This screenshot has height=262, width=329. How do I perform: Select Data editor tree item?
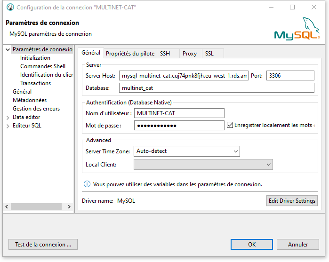[26, 117]
